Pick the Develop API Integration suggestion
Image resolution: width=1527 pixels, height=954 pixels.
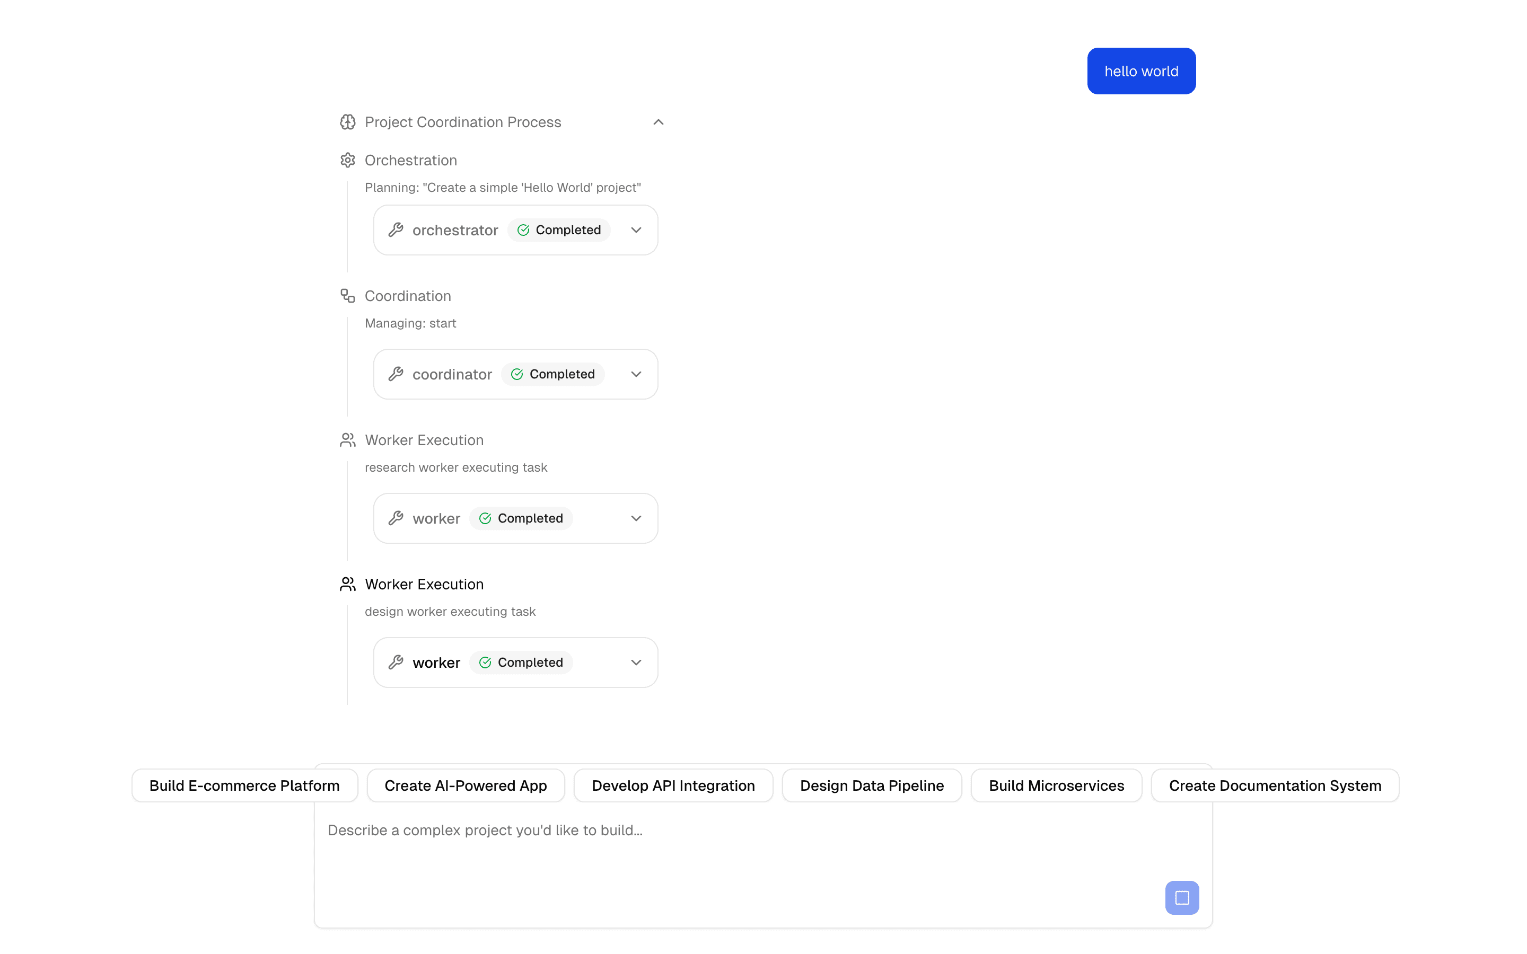(673, 785)
